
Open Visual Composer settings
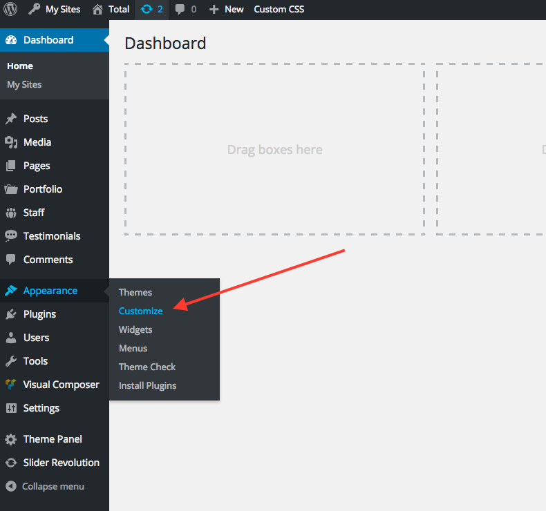click(62, 385)
